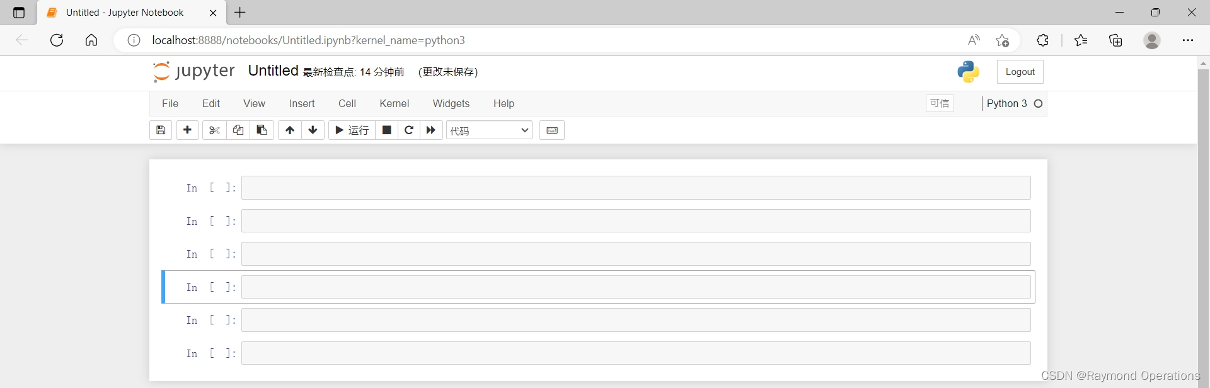
Task: Rename the notebook title Untitled
Action: point(273,71)
